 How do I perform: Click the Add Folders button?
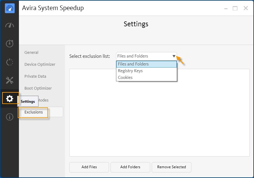click(130, 167)
